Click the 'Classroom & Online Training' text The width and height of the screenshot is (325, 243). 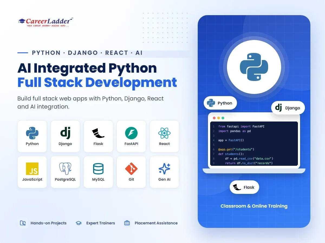tap(254, 206)
